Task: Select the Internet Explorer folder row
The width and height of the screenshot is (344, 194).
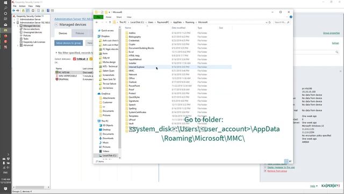Action: 178,67
